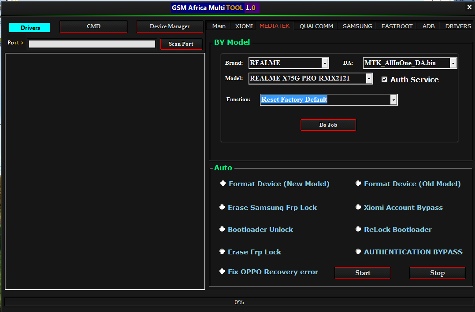
Task: Start the selected auto operation
Action: click(363, 273)
